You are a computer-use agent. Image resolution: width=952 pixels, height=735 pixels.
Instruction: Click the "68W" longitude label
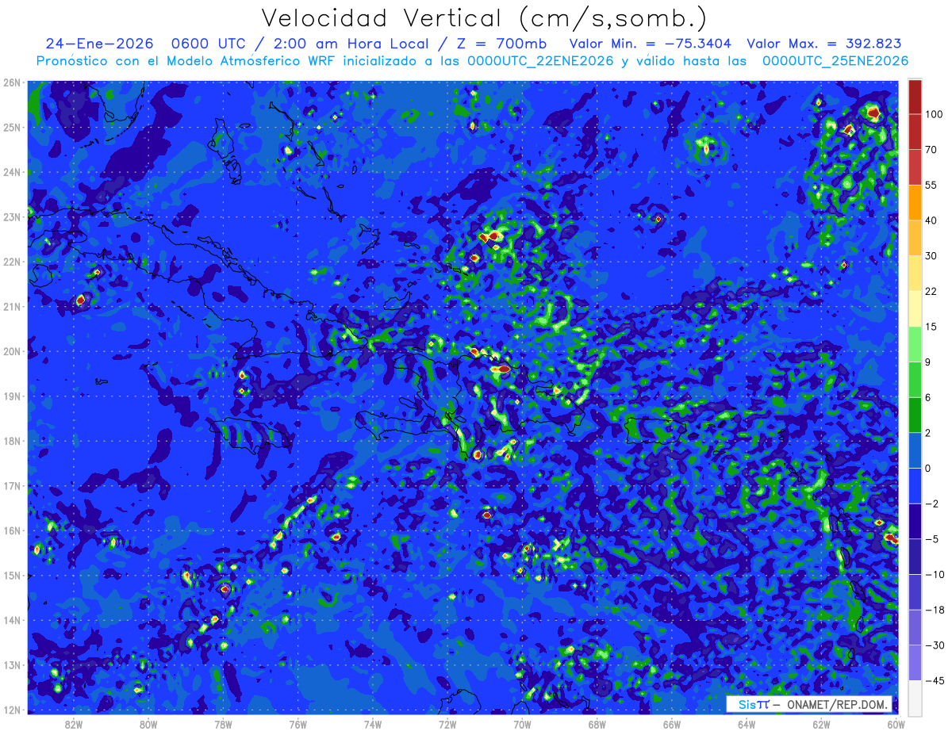tap(597, 724)
